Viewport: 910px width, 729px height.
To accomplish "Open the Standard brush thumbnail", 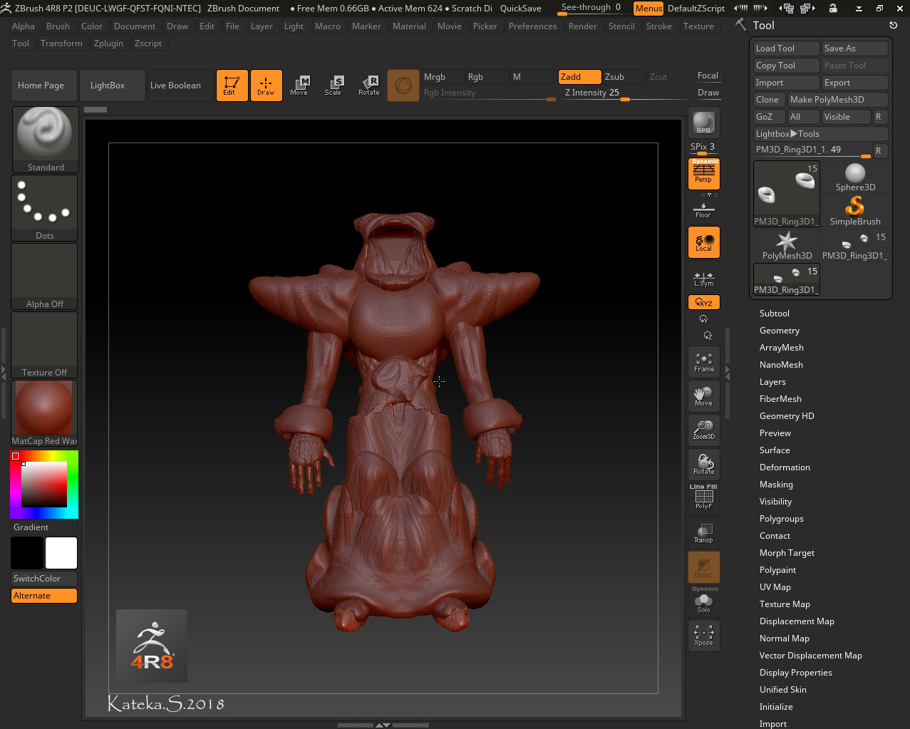I will point(45,139).
